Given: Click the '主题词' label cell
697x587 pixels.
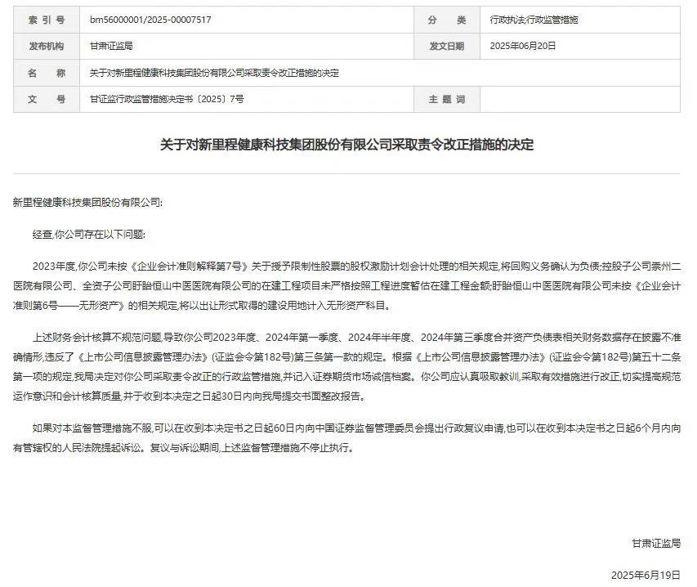Looking at the screenshot, I should [447, 99].
